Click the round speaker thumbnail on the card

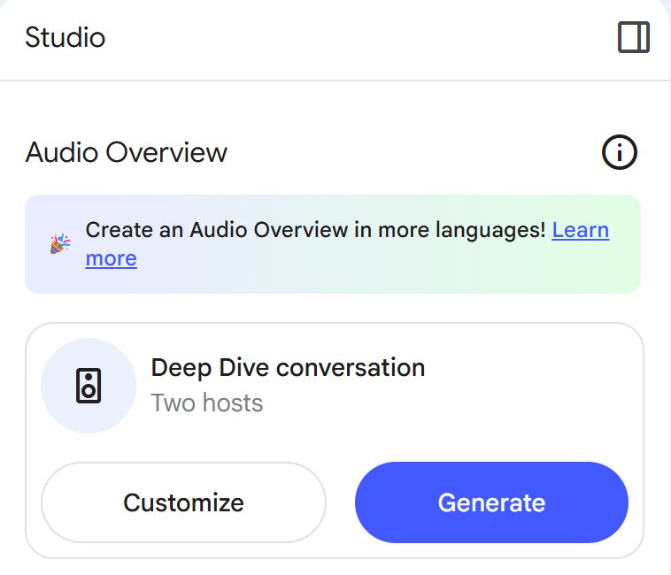pyautogui.click(x=89, y=386)
